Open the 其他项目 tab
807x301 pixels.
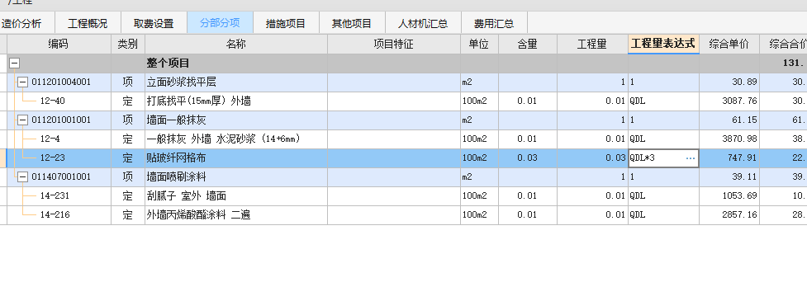352,24
